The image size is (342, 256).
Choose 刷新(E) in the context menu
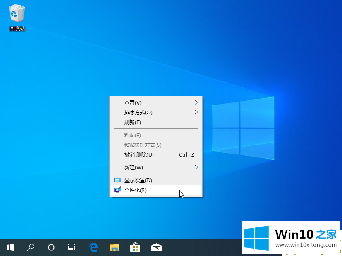pyautogui.click(x=133, y=122)
